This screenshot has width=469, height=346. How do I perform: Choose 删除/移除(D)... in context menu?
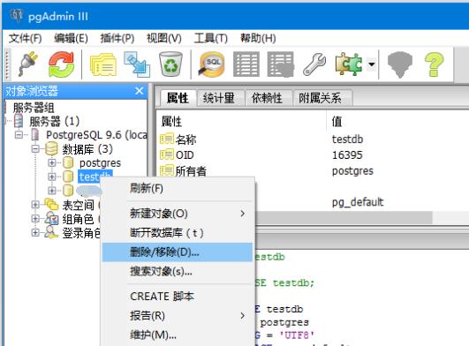pyautogui.click(x=178, y=252)
